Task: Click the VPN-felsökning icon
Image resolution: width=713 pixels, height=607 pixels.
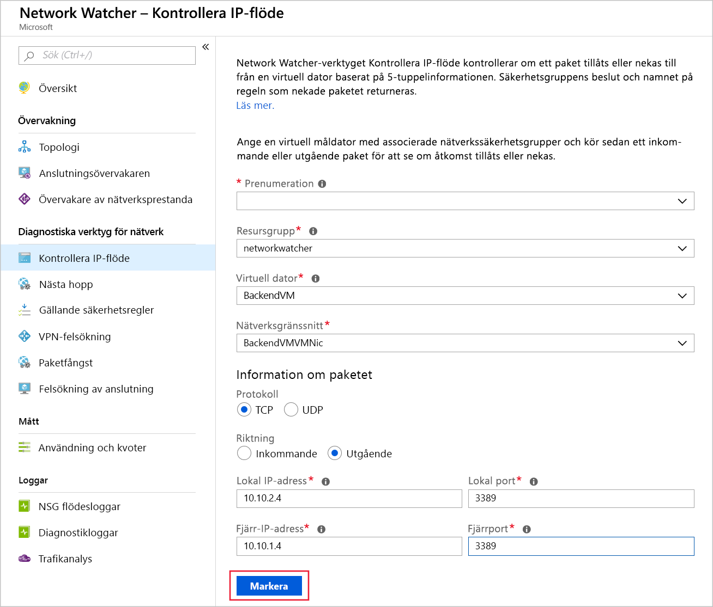Action: coord(25,336)
